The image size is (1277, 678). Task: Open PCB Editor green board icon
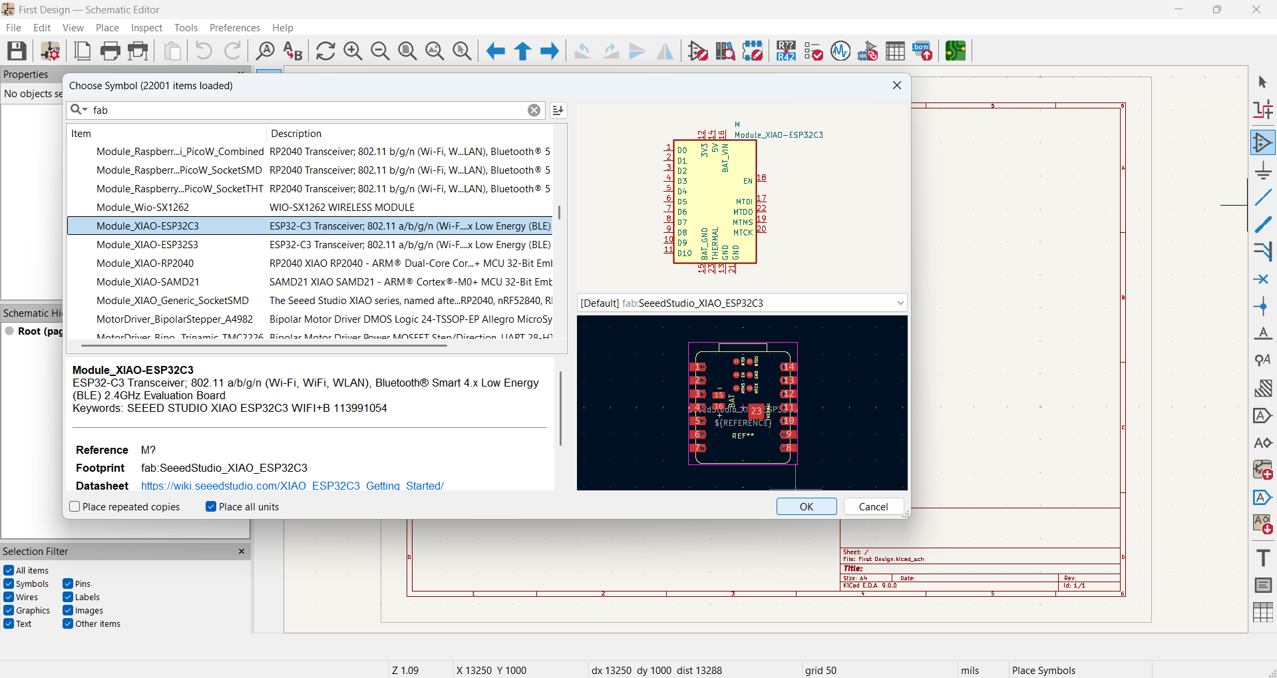tap(956, 51)
